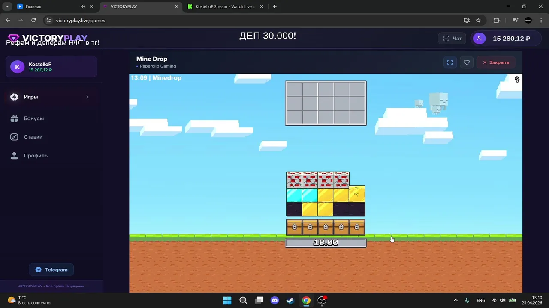Open media controls icon in browser toolbar
The width and height of the screenshot is (549, 308).
[516, 20]
